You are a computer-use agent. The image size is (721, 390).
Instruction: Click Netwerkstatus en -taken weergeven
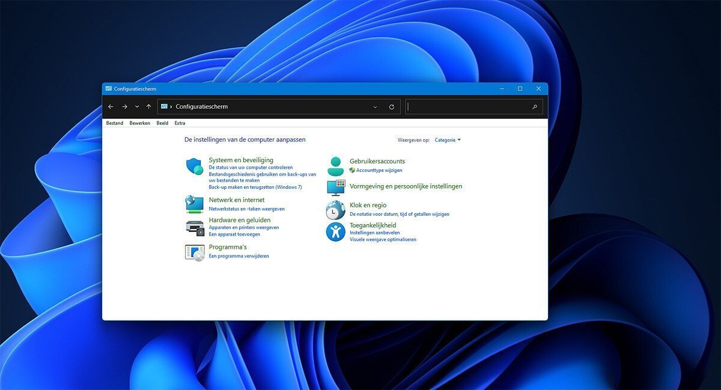(246, 209)
